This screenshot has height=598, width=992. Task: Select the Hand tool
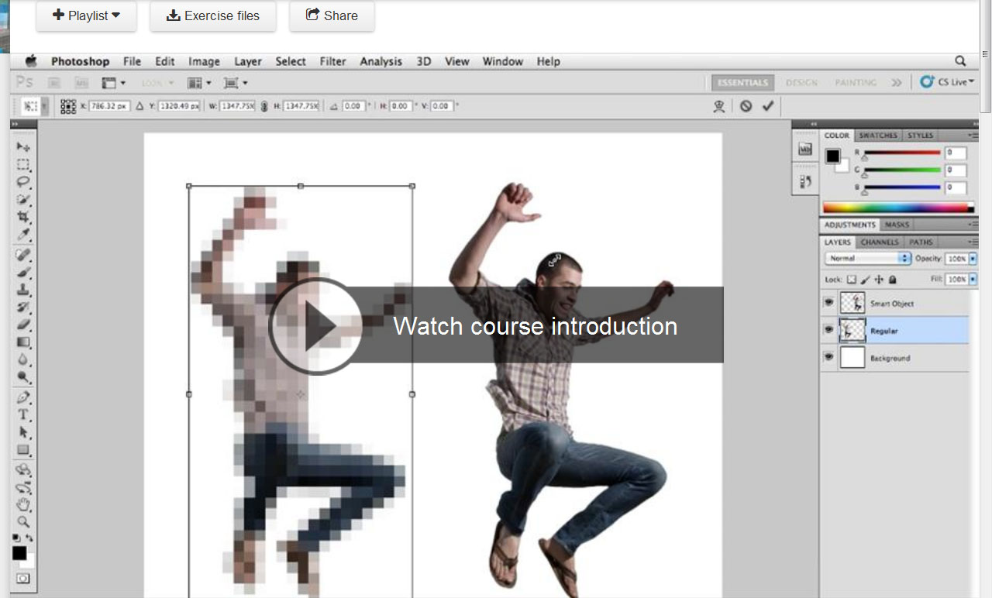click(x=23, y=505)
